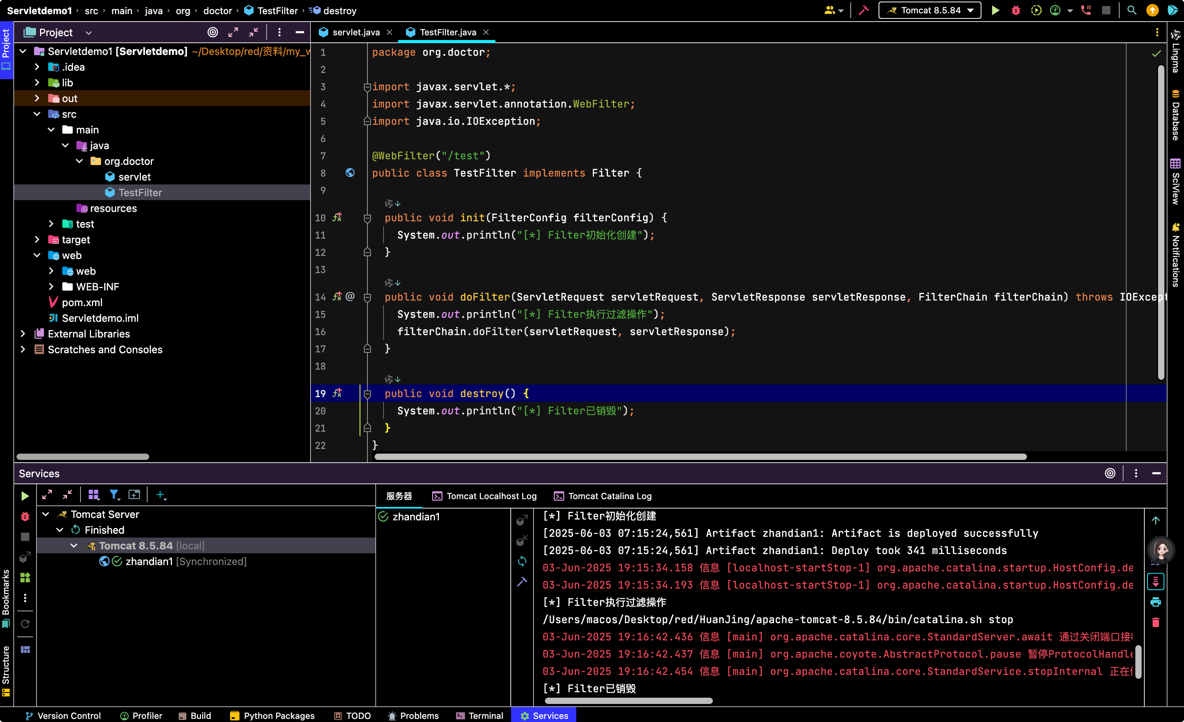
Task: Collapse the Tomcat Server node
Action: coord(46,514)
